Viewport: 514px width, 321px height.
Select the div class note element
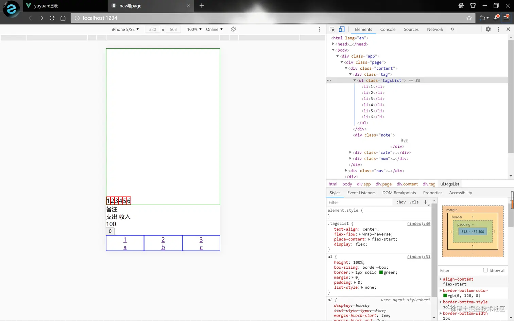[x=374, y=135]
